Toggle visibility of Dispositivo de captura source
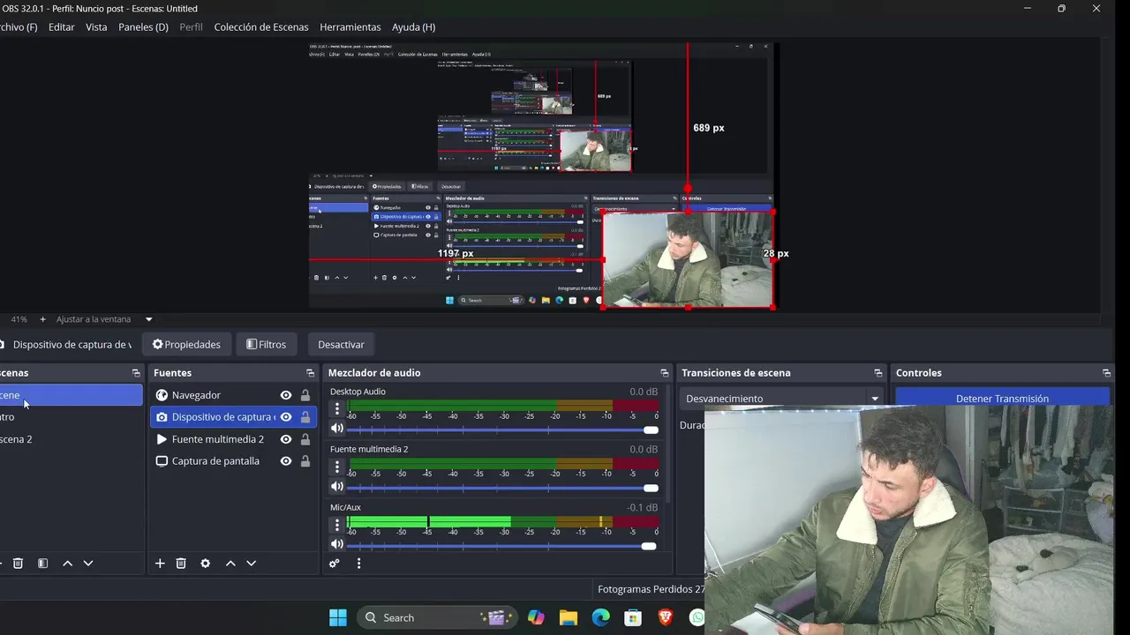 (286, 417)
